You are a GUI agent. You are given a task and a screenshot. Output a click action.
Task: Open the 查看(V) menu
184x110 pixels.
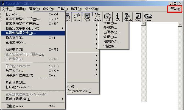34,9
